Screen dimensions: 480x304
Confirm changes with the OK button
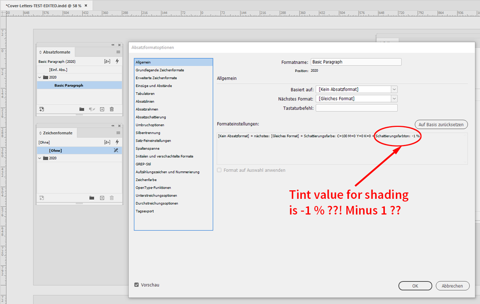point(415,285)
